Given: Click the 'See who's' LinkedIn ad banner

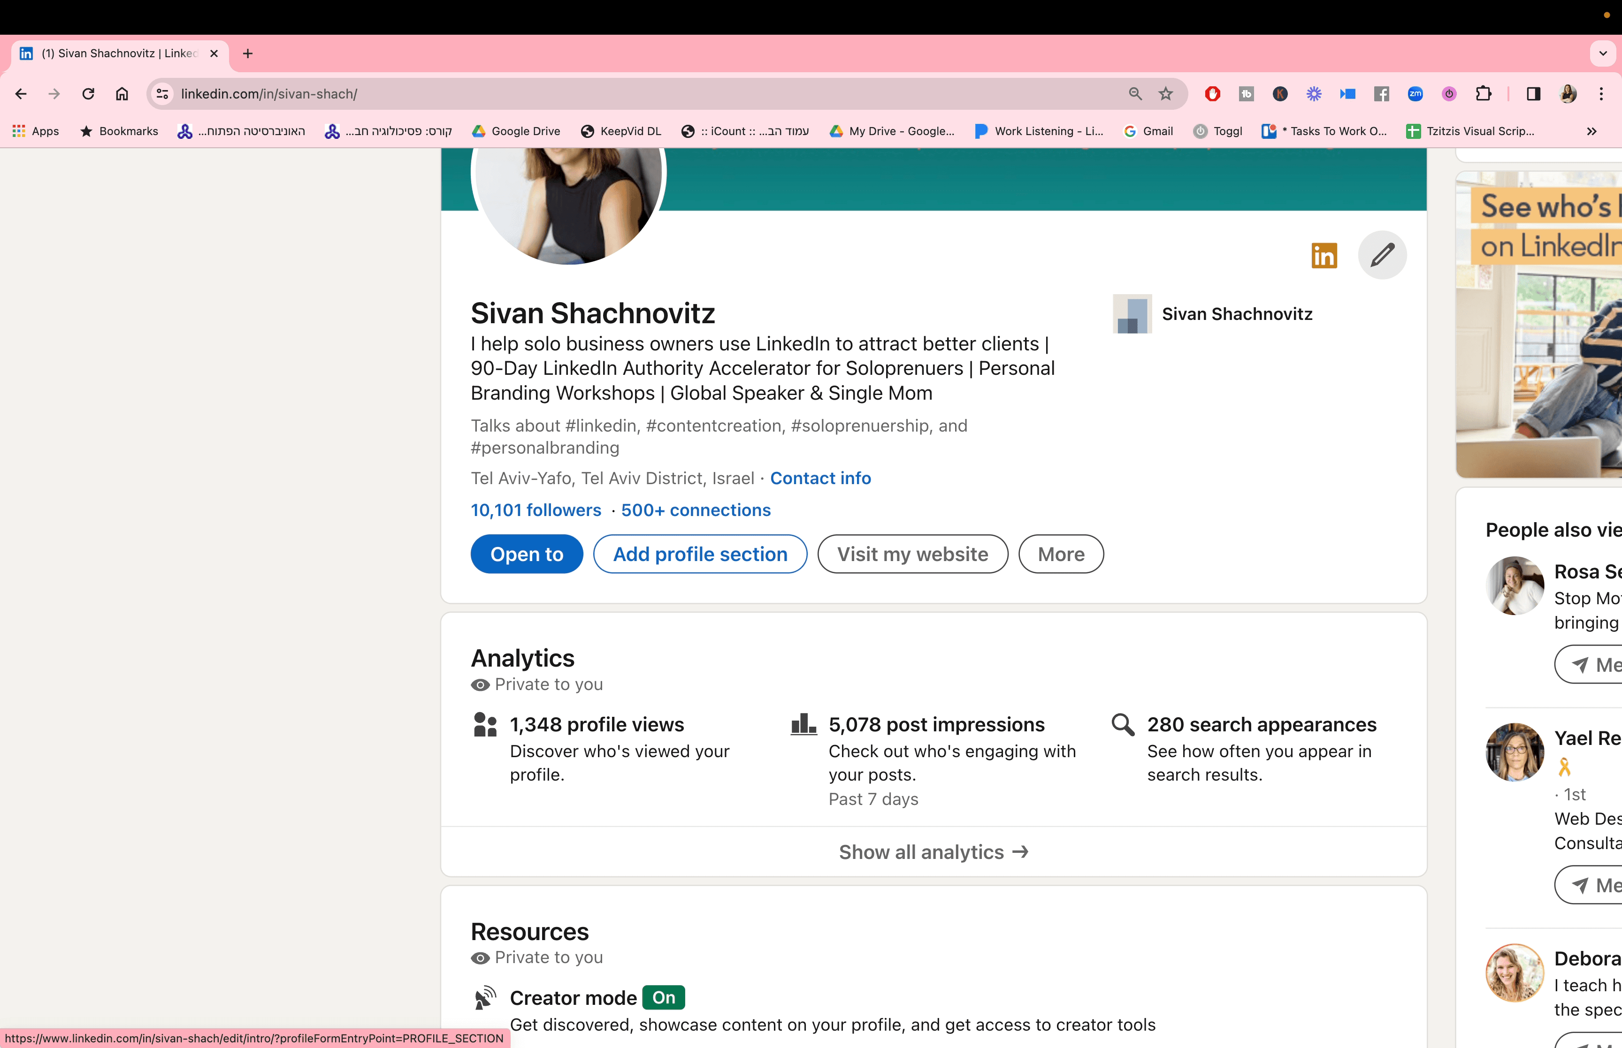Looking at the screenshot, I should point(1540,325).
